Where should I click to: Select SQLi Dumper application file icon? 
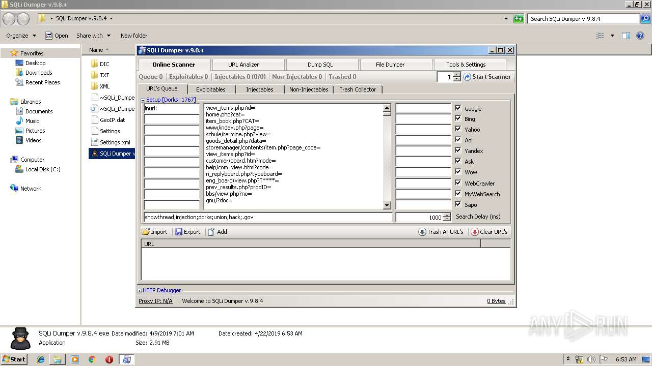point(94,154)
